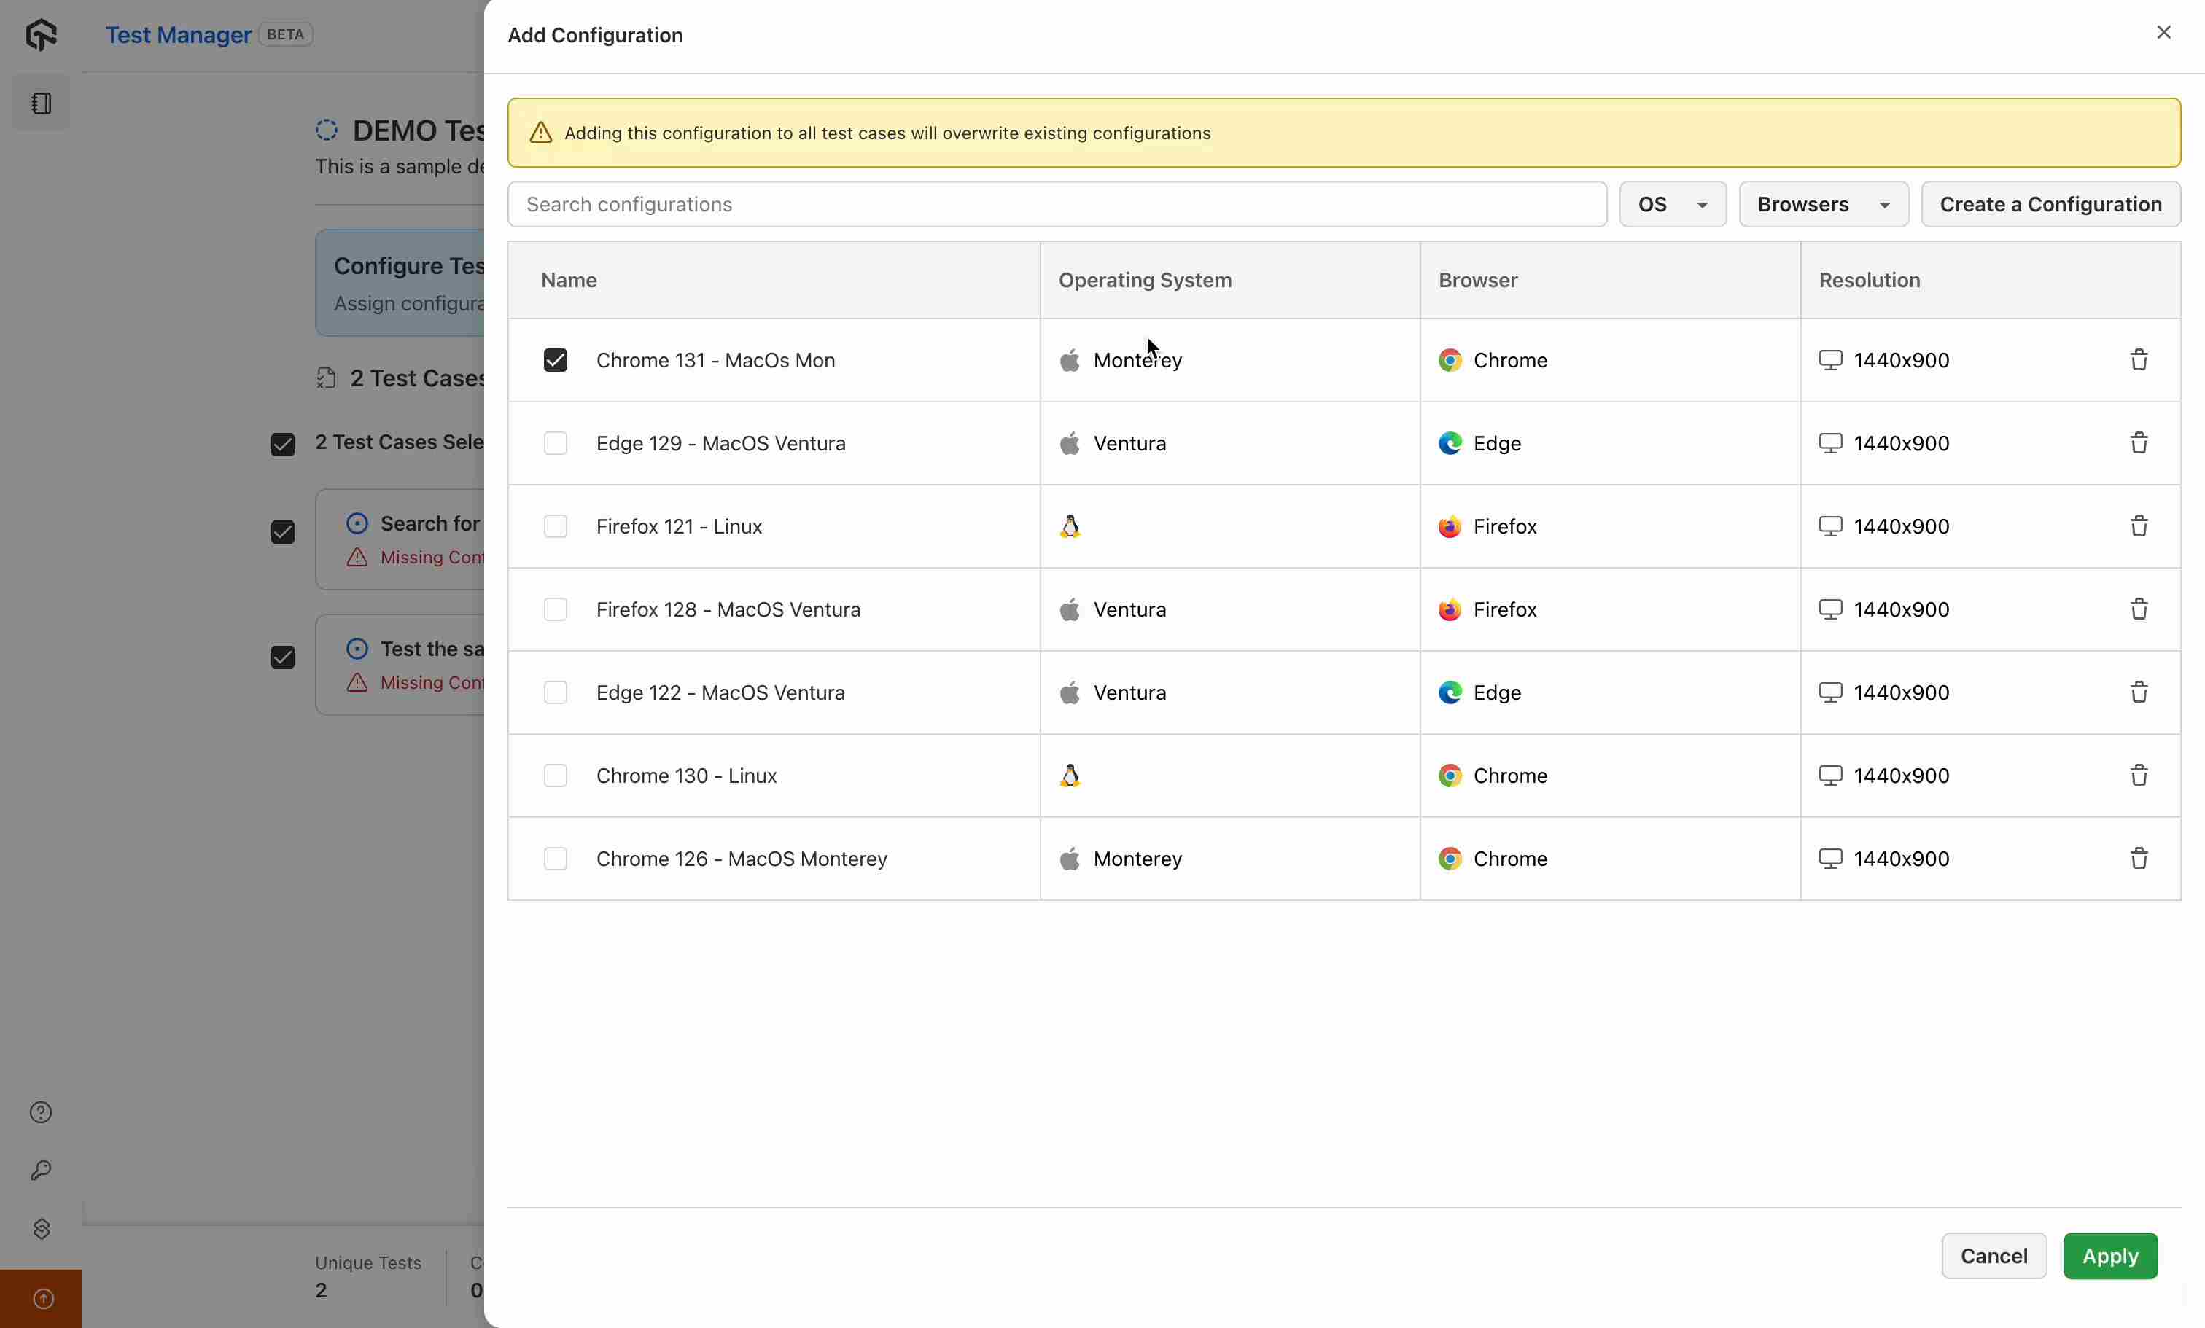Click the LambdaTest logo in sidebar
This screenshot has width=2205, height=1328.
tap(41, 35)
